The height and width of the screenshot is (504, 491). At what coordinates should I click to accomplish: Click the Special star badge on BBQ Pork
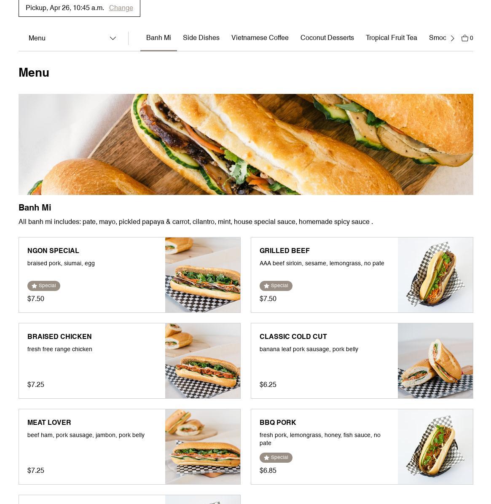[276, 457]
